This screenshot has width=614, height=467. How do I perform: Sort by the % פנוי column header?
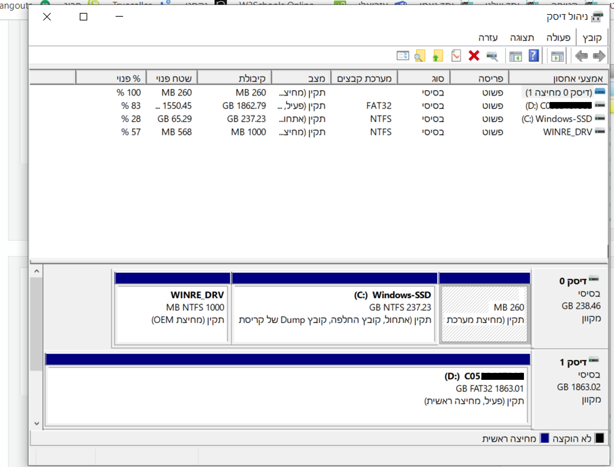[x=110, y=78]
